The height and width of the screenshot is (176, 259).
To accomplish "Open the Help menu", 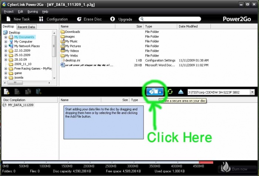I will (x=45, y=11).
